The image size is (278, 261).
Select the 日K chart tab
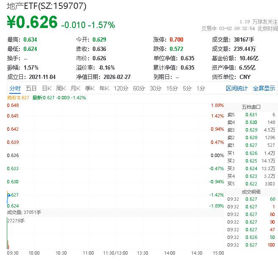pos(46,88)
